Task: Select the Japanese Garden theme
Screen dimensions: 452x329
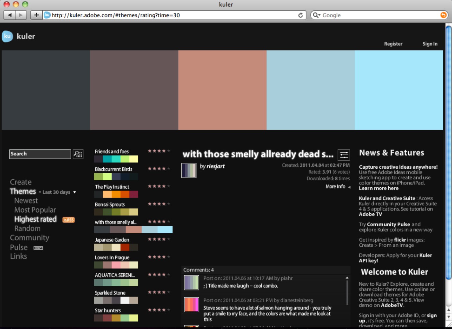Action: [x=112, y=240]
